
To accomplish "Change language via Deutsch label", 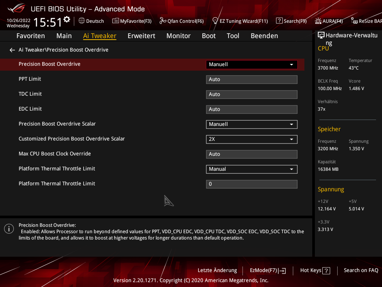I will pyautogui.click(x=95, y=21).
